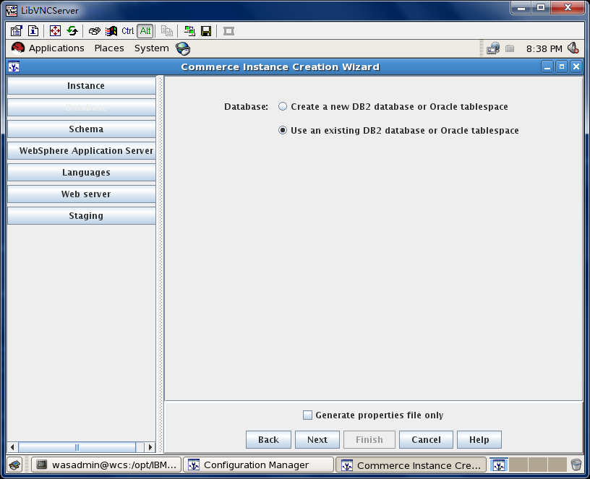Save connection info floppy icon
This screenshot has height=479, width=590.
pos(206,31)
